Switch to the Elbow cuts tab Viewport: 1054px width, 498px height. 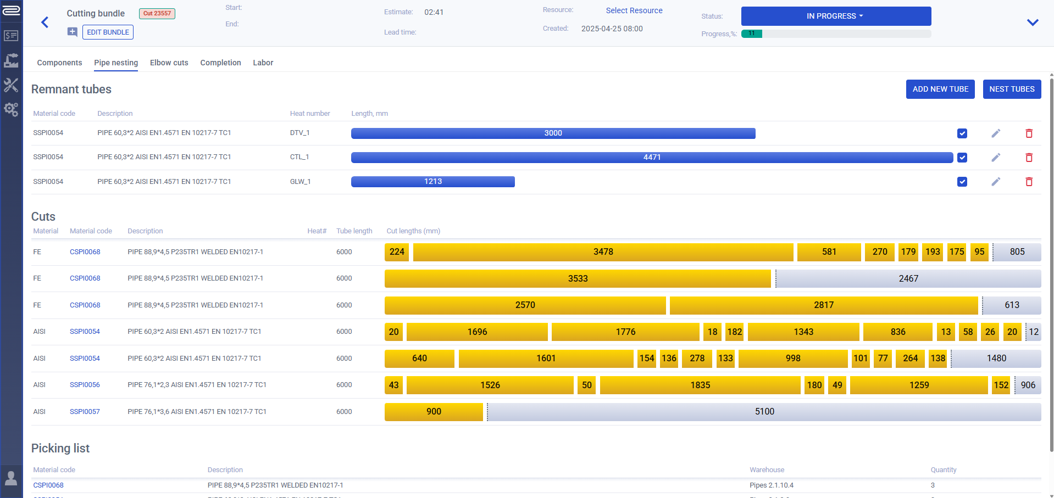point(169,63)
